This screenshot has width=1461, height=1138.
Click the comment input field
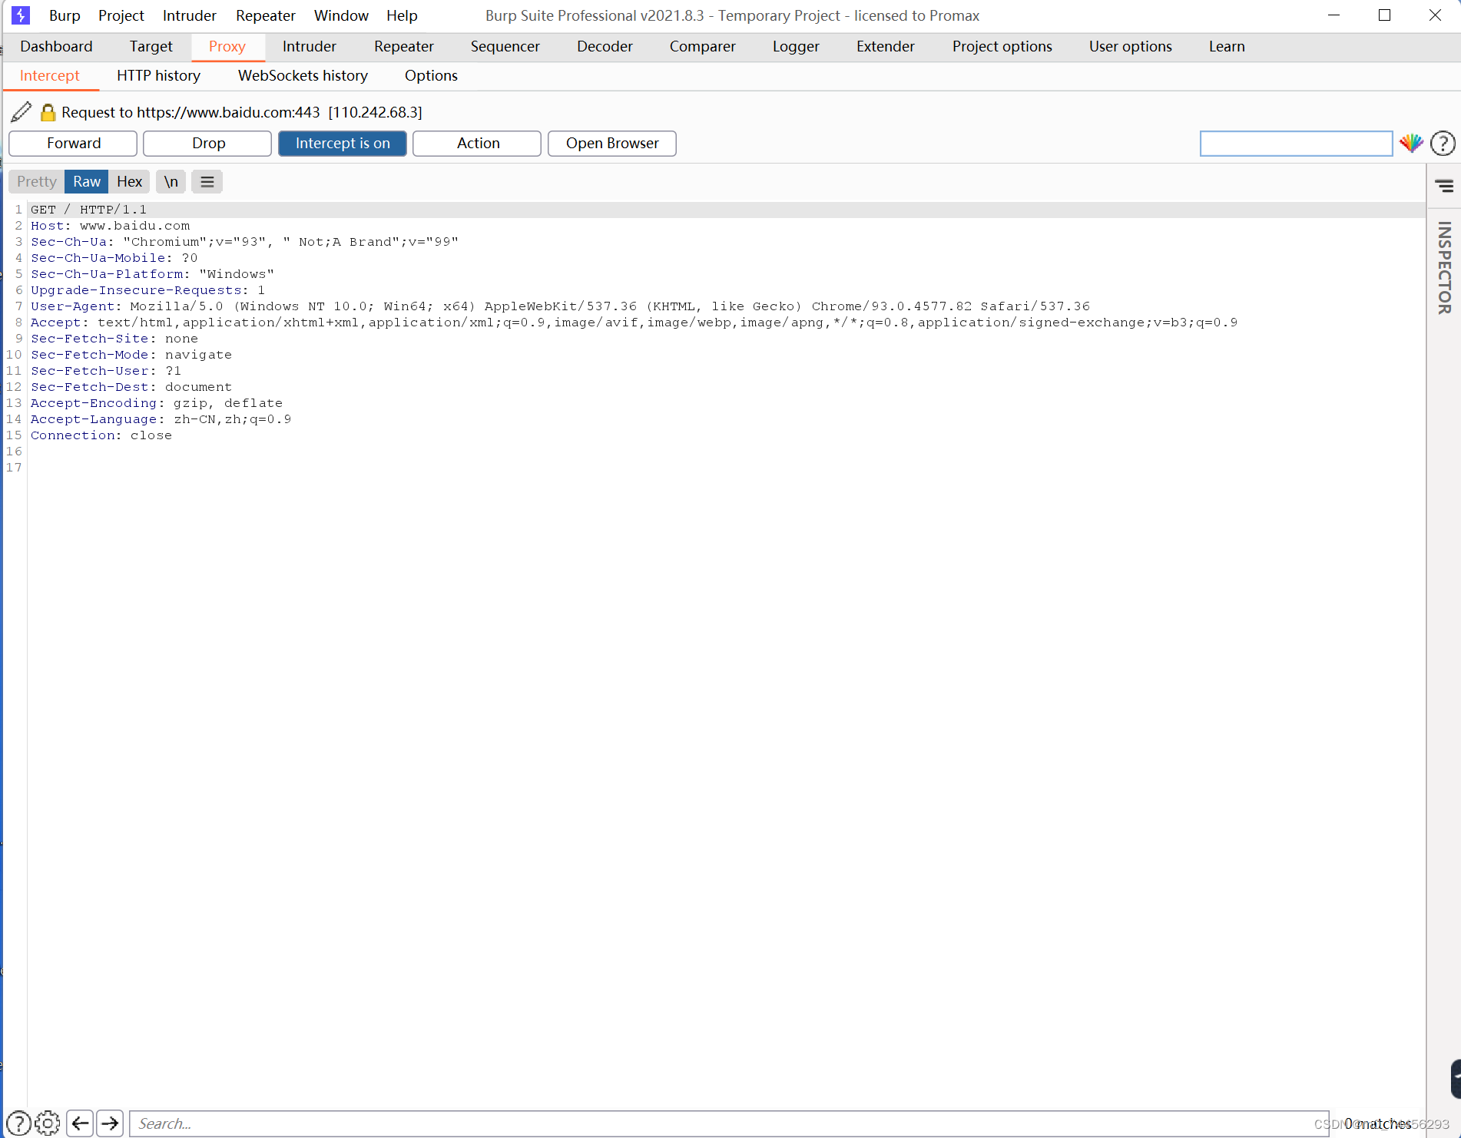point(1296,144)
